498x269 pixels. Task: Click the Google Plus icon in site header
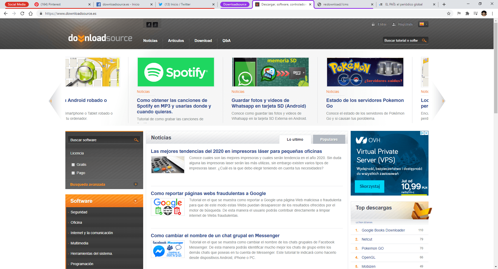pyautogui.click(x=155, y=25)
